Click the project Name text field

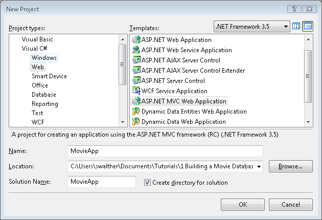165,151
